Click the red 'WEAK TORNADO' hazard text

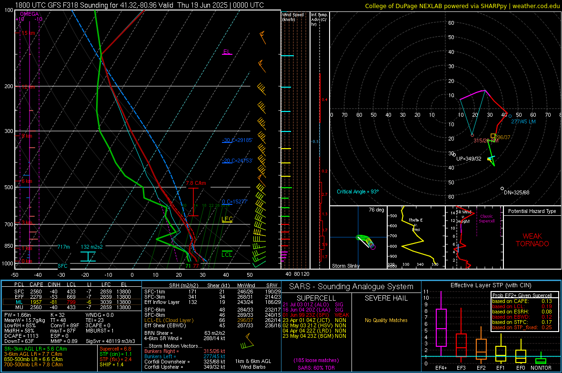pos(532,240)
